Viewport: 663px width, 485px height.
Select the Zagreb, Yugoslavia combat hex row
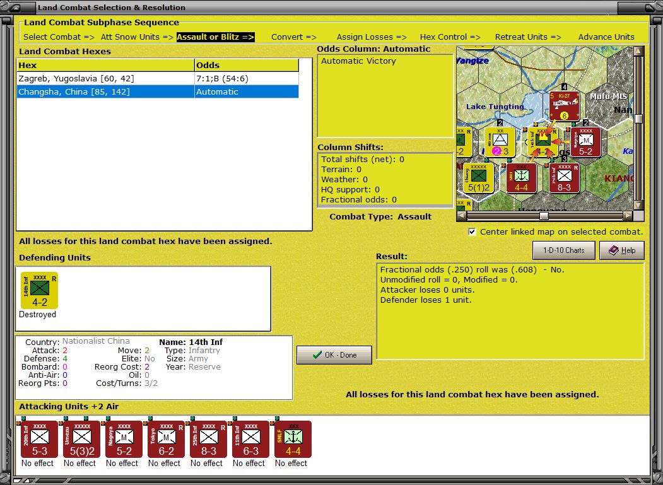click(158, 78)
